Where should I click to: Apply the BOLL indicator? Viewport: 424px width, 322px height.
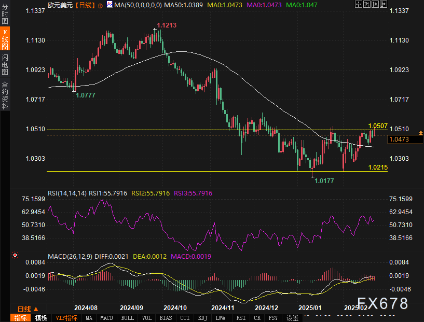tap(127, 318)
